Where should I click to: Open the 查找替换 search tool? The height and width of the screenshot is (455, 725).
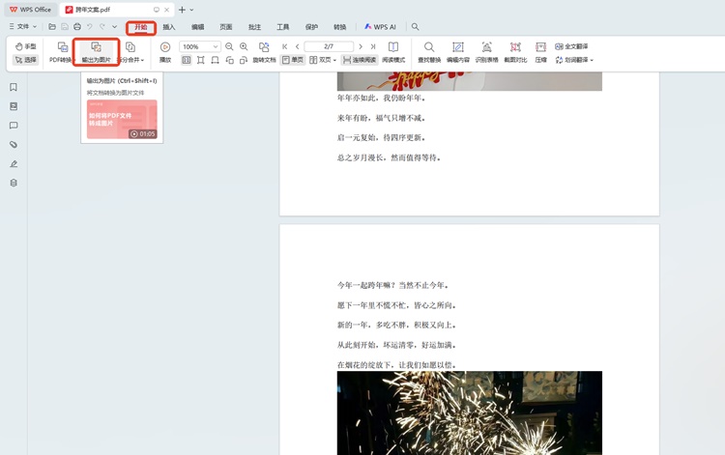pyautogui.click(x=429, y=51)
